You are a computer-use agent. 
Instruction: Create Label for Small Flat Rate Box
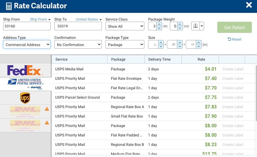point(233,116)
